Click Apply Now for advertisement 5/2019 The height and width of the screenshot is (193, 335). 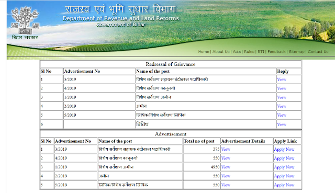pos(284,185)
